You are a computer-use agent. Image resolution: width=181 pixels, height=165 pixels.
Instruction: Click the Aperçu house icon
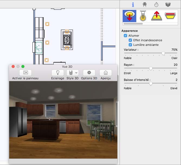pyautogui.click(x=106, y=73)
